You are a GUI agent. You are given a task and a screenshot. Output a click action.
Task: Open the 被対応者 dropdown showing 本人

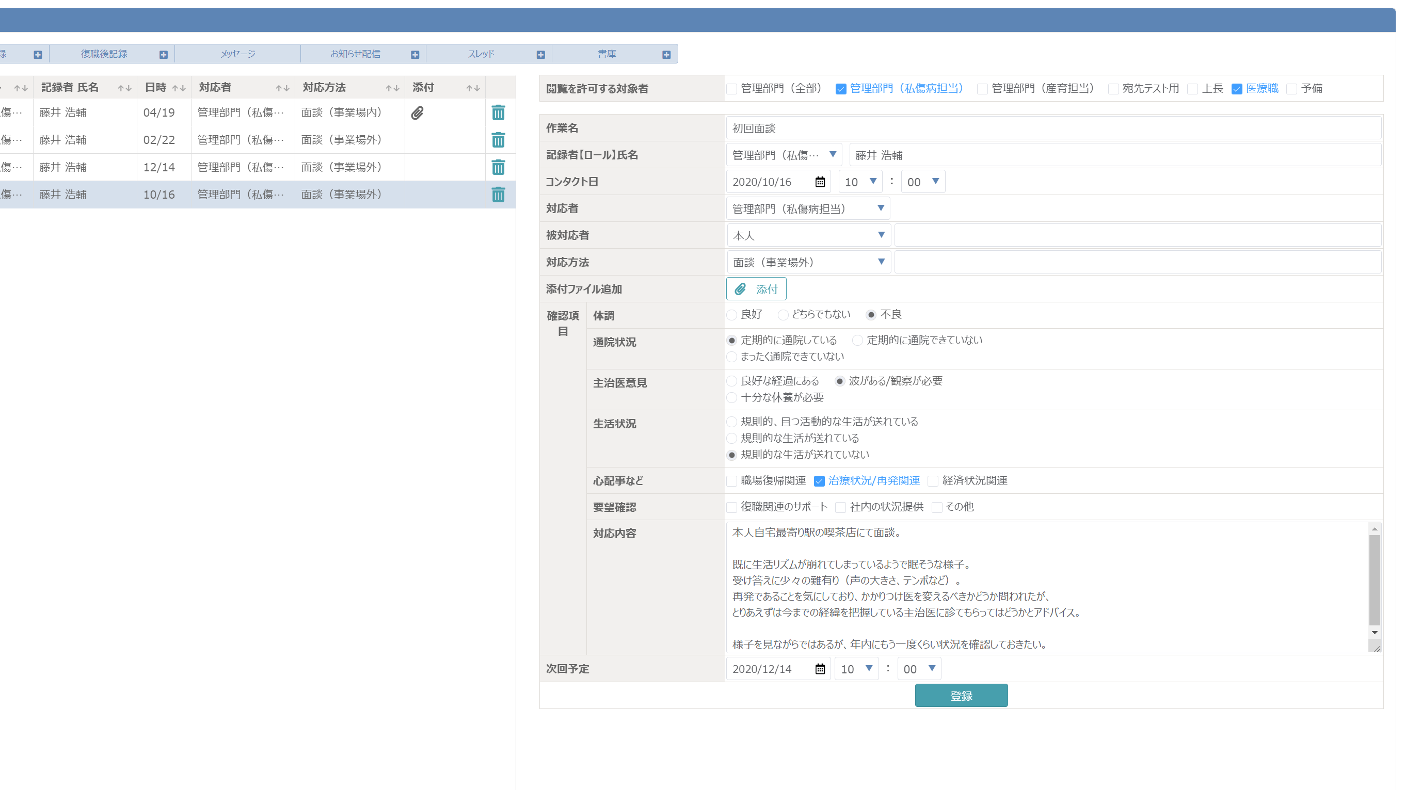click(x=809, y=235)
